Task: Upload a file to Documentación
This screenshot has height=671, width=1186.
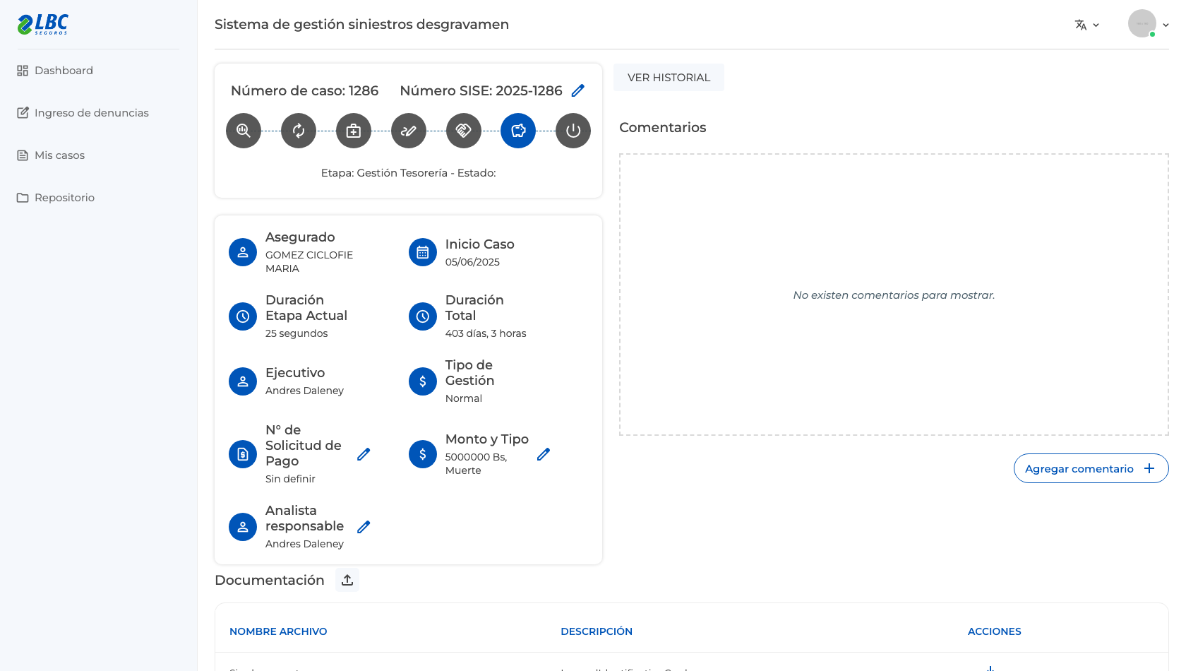Action: (x=347, y=580)
